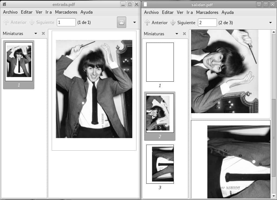Click scrollbar down arrow in salidan.pdf
The width and height of the screenshot is (277, 200).
[274, 196]
